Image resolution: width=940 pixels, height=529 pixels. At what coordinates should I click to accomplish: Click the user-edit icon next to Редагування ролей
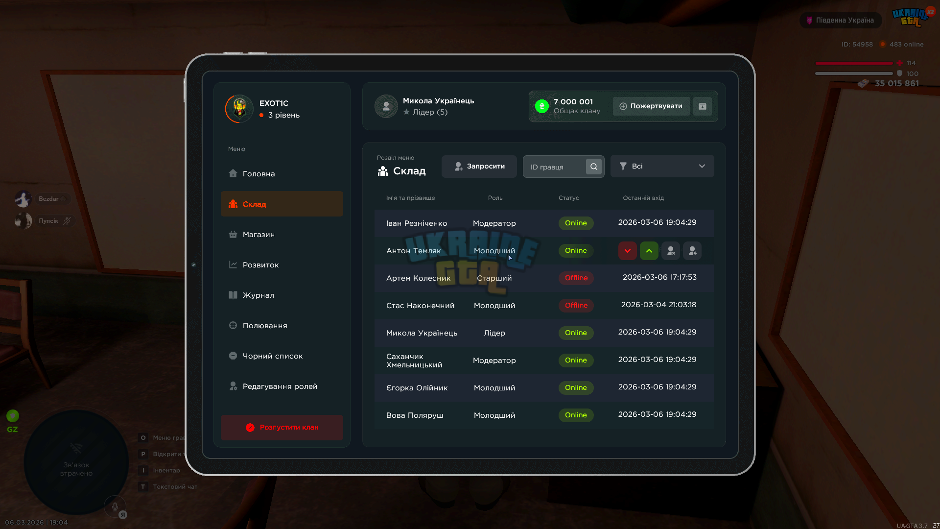(233, 386)
